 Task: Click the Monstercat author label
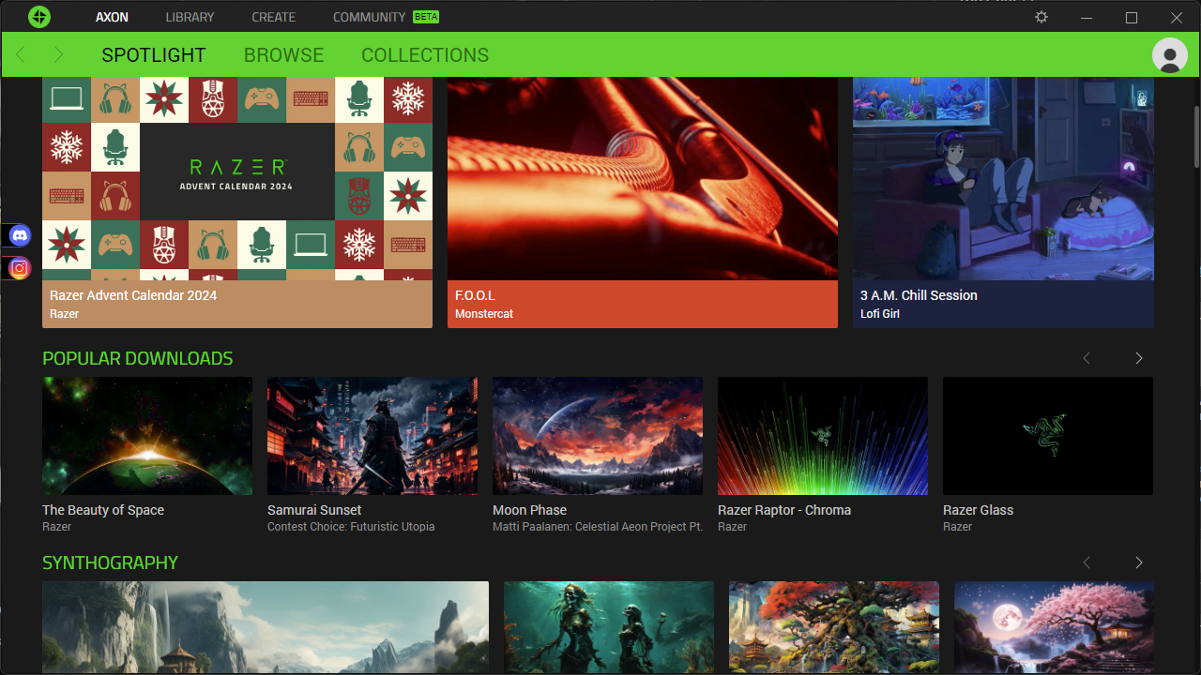(484, 314)
